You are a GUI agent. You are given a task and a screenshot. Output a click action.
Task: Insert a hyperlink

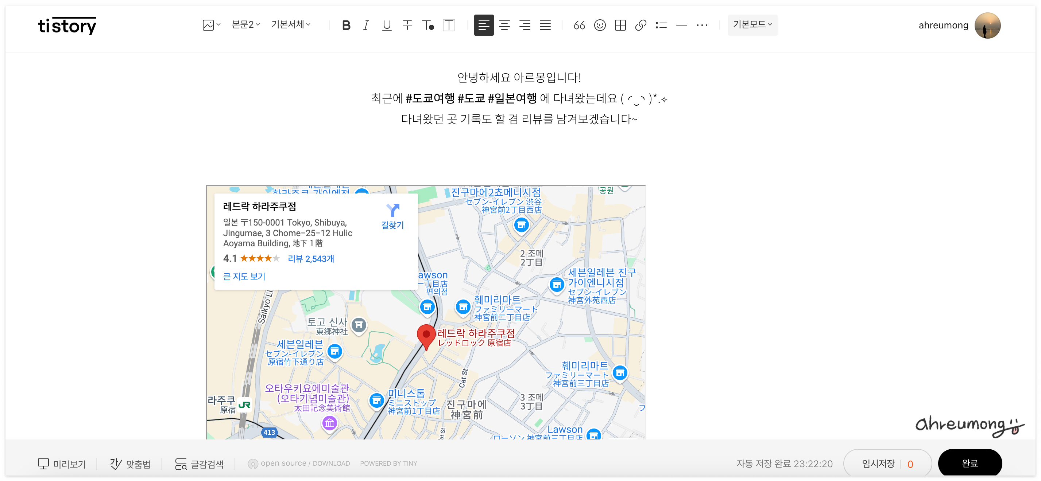[641, 26]
